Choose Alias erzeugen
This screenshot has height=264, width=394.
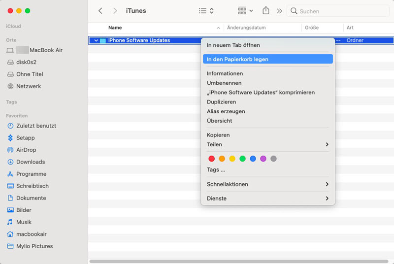pyautogui.click(x=268, y=111)
